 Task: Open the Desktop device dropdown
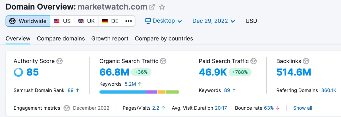pyautogui.click(x=163, y=21)
